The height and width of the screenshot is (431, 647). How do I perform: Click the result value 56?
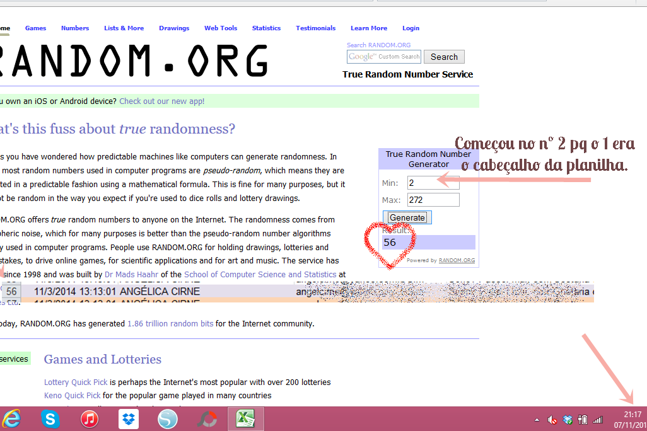390,243
